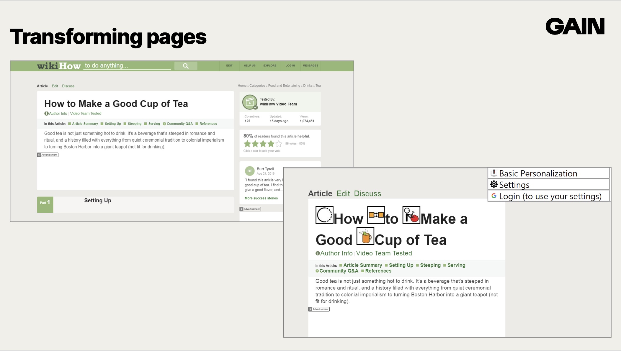Viewport: 621px width, 351px height.
Task: Click the Google icon next to Login
Action: pyautogui.click(x=494, y=196)
